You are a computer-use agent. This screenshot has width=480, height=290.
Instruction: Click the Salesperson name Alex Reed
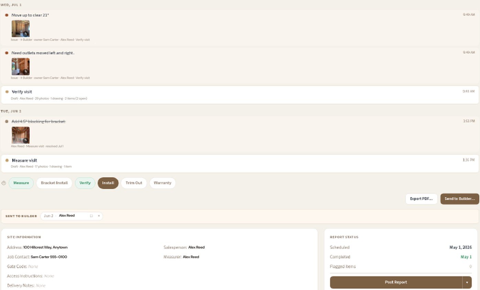(196, 247)
